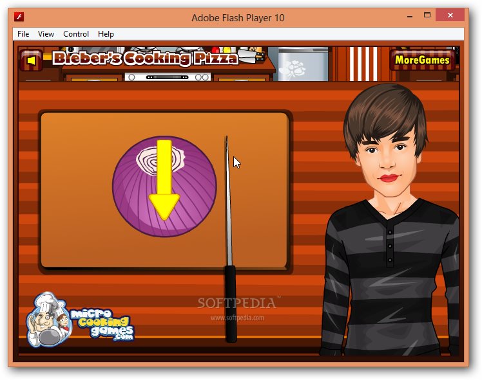Open the View menu
Screen dimensions: 482x380
pyautogui.click(x=46, y=33)
